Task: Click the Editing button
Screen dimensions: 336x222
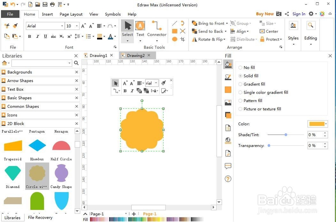Action: tap(310, 33)
